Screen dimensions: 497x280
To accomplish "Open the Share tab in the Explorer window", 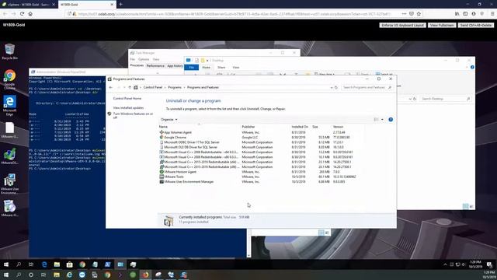I will pos(221,68).
